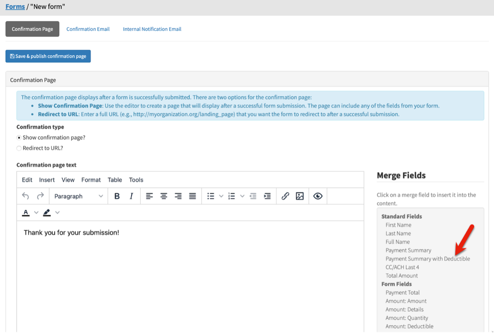The width and height of the screenshot is (494, 333).
Task: Click Save & publish confirmation page
Action: tap(48, 56)
